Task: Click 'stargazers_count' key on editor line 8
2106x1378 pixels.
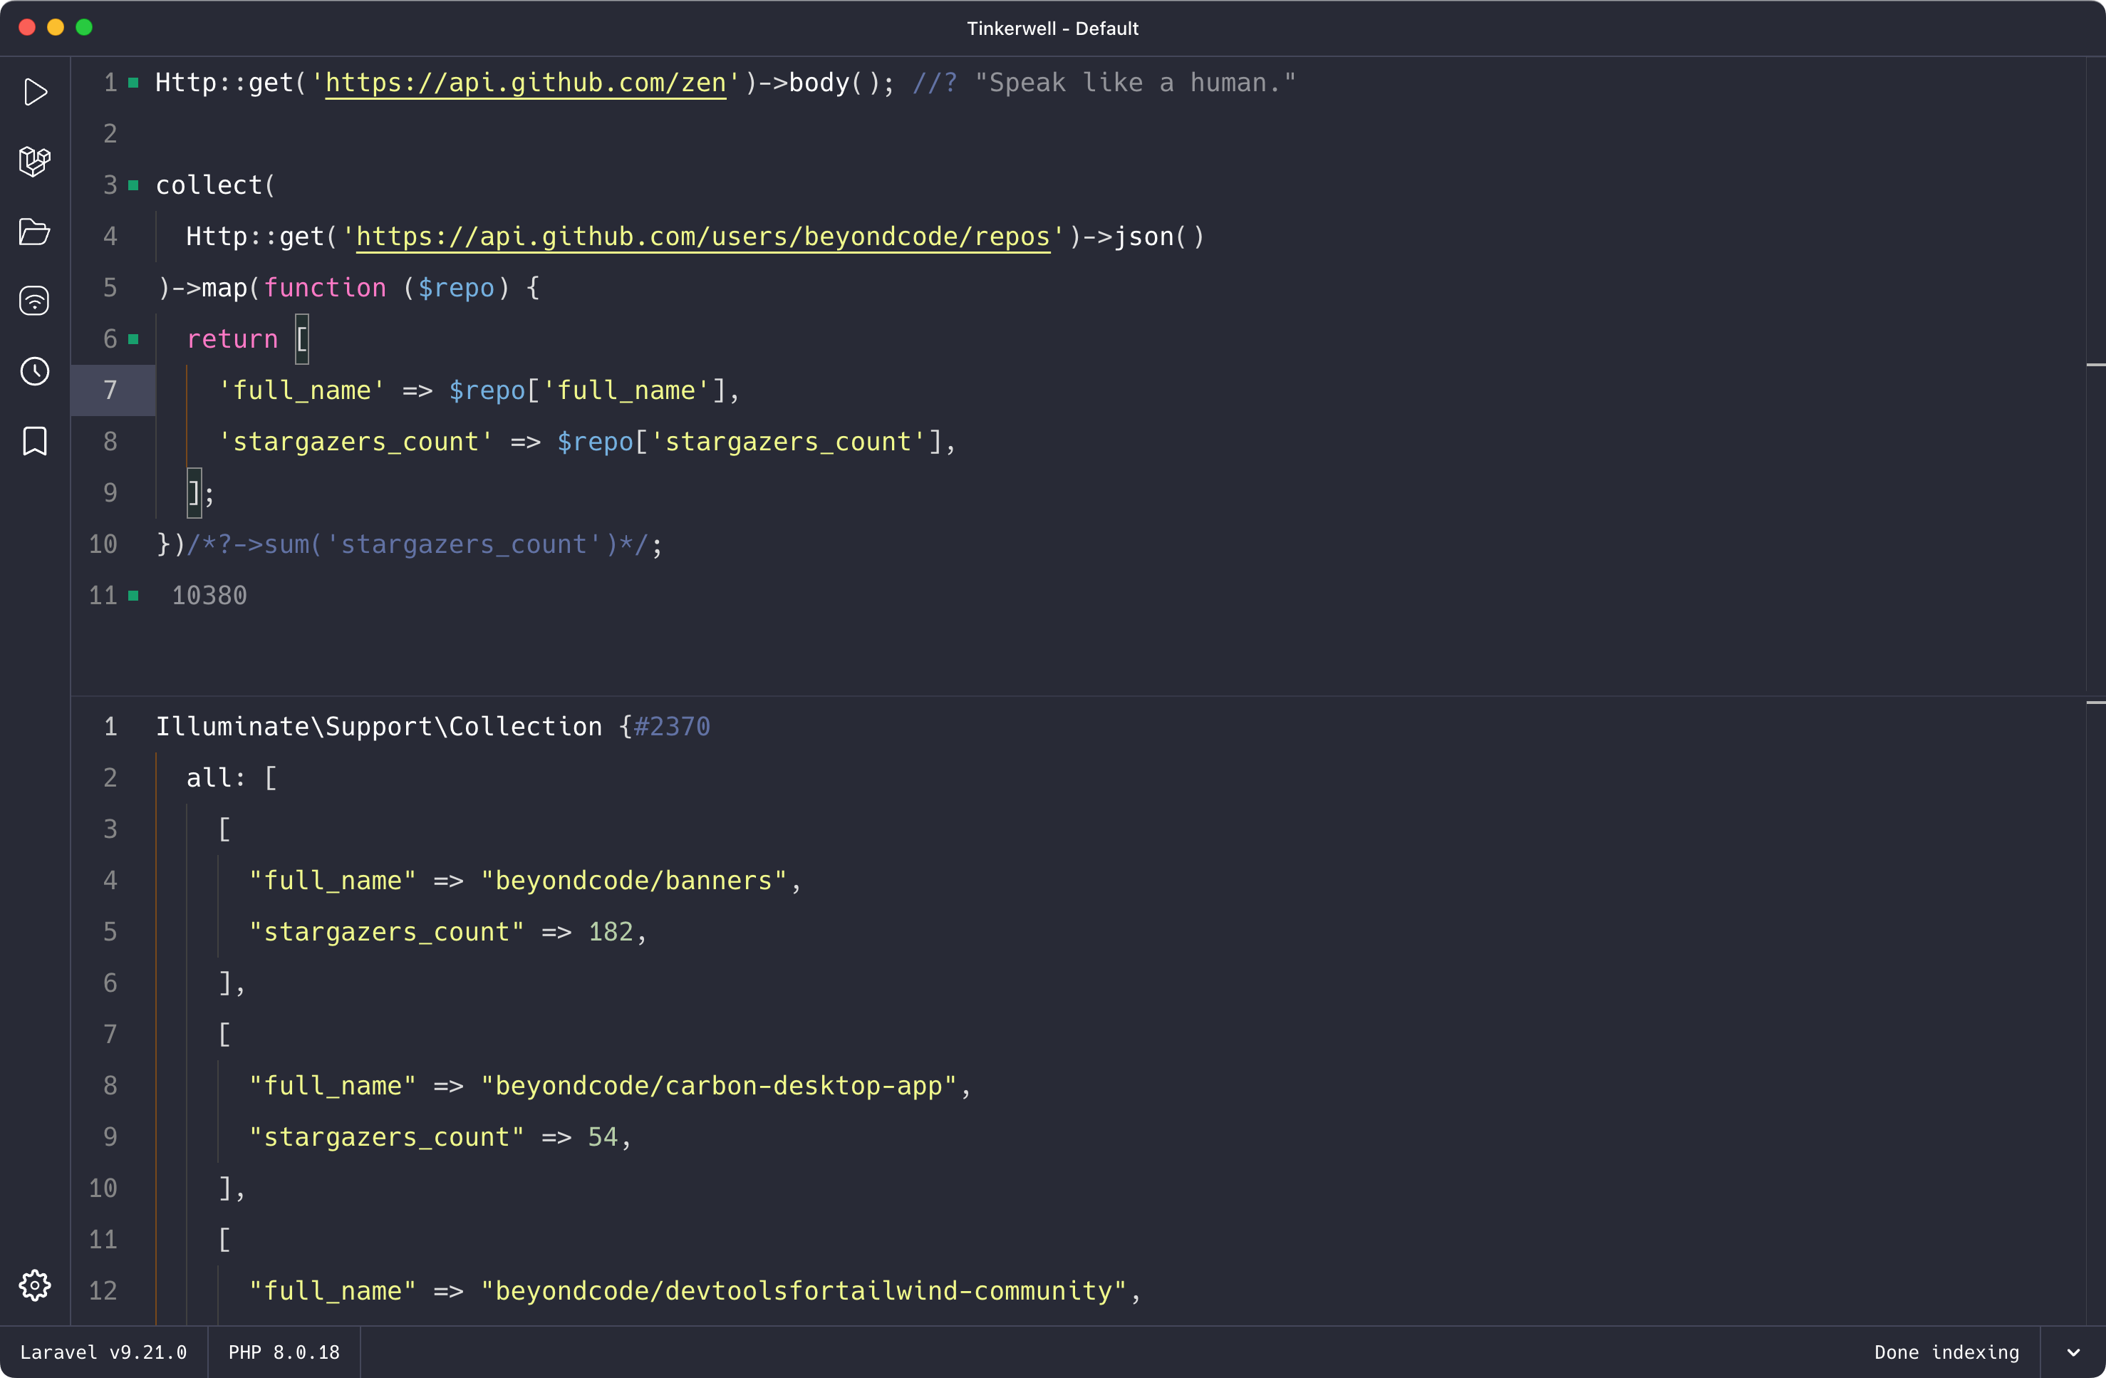Action: pyautogui.click(x=356, y=442)
